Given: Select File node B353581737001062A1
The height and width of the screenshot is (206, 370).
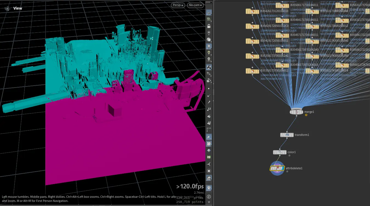Looking at the screenshot, I should click(x=253, y=56).
